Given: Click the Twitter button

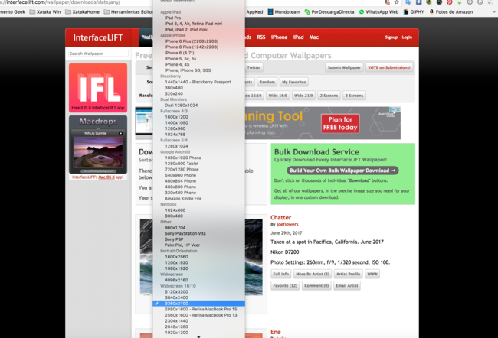Looking at the screenshot, I should click(254, 67).
